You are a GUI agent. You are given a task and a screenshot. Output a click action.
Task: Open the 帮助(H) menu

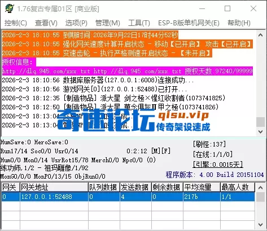[x=239, y=23]
